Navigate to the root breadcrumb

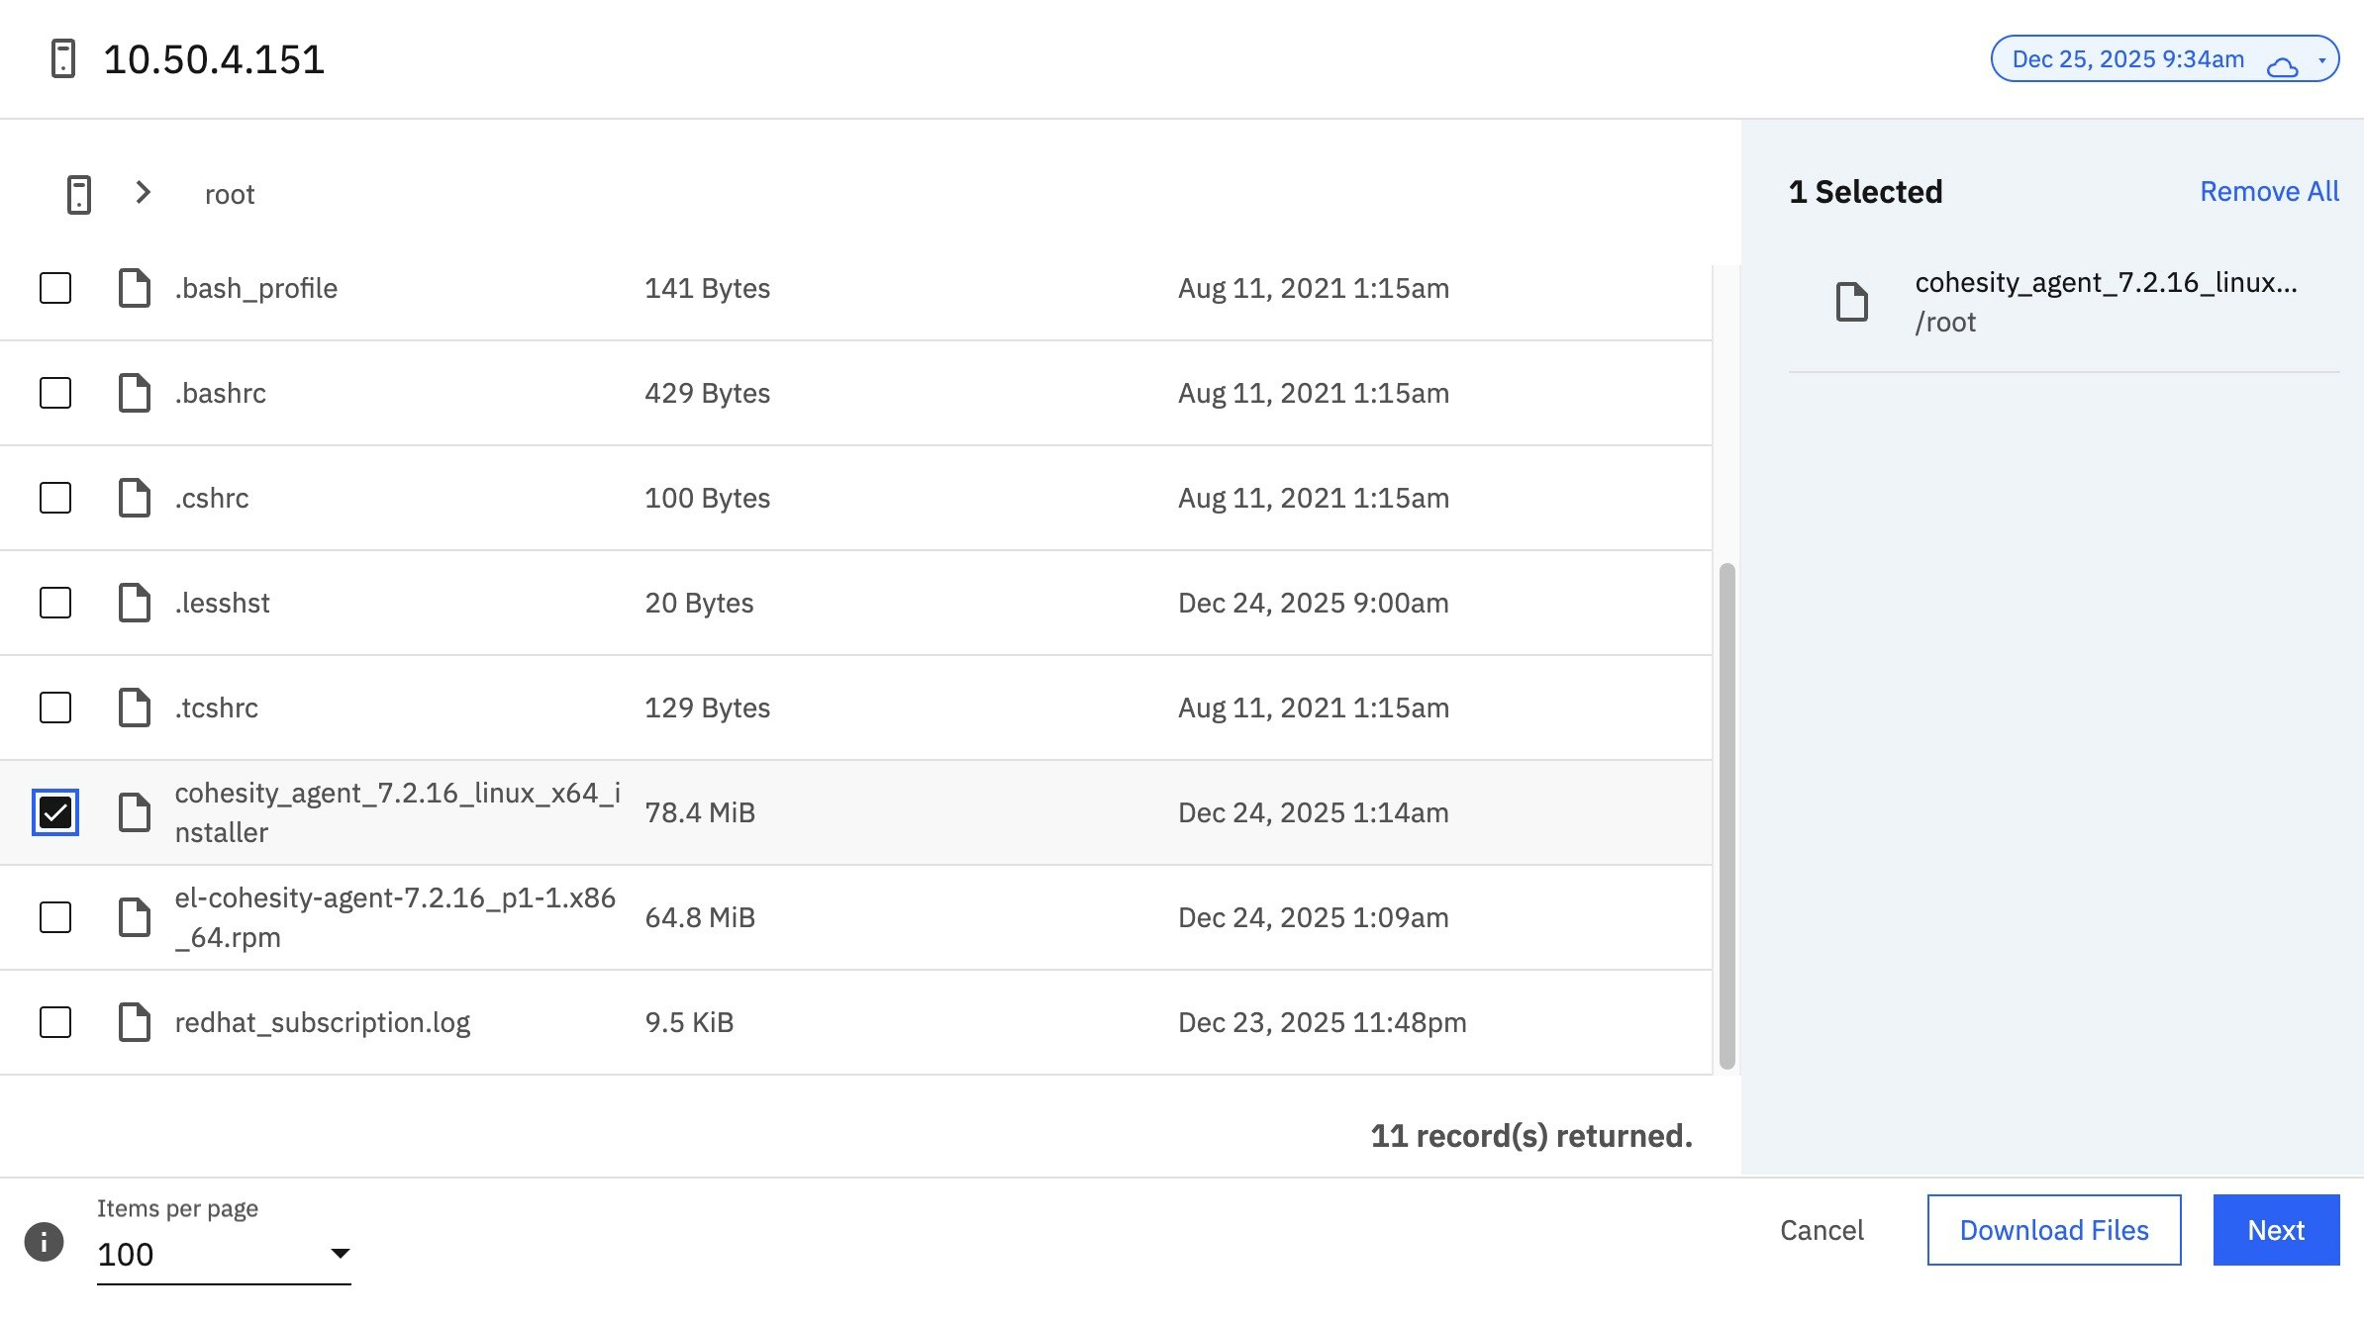229,193
